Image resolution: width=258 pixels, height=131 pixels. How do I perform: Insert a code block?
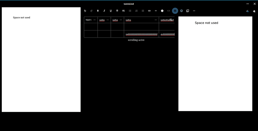pyautogui.click(x=169, y=11)
